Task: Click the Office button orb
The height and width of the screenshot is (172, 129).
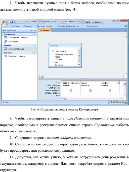Action: pos(5,23)
